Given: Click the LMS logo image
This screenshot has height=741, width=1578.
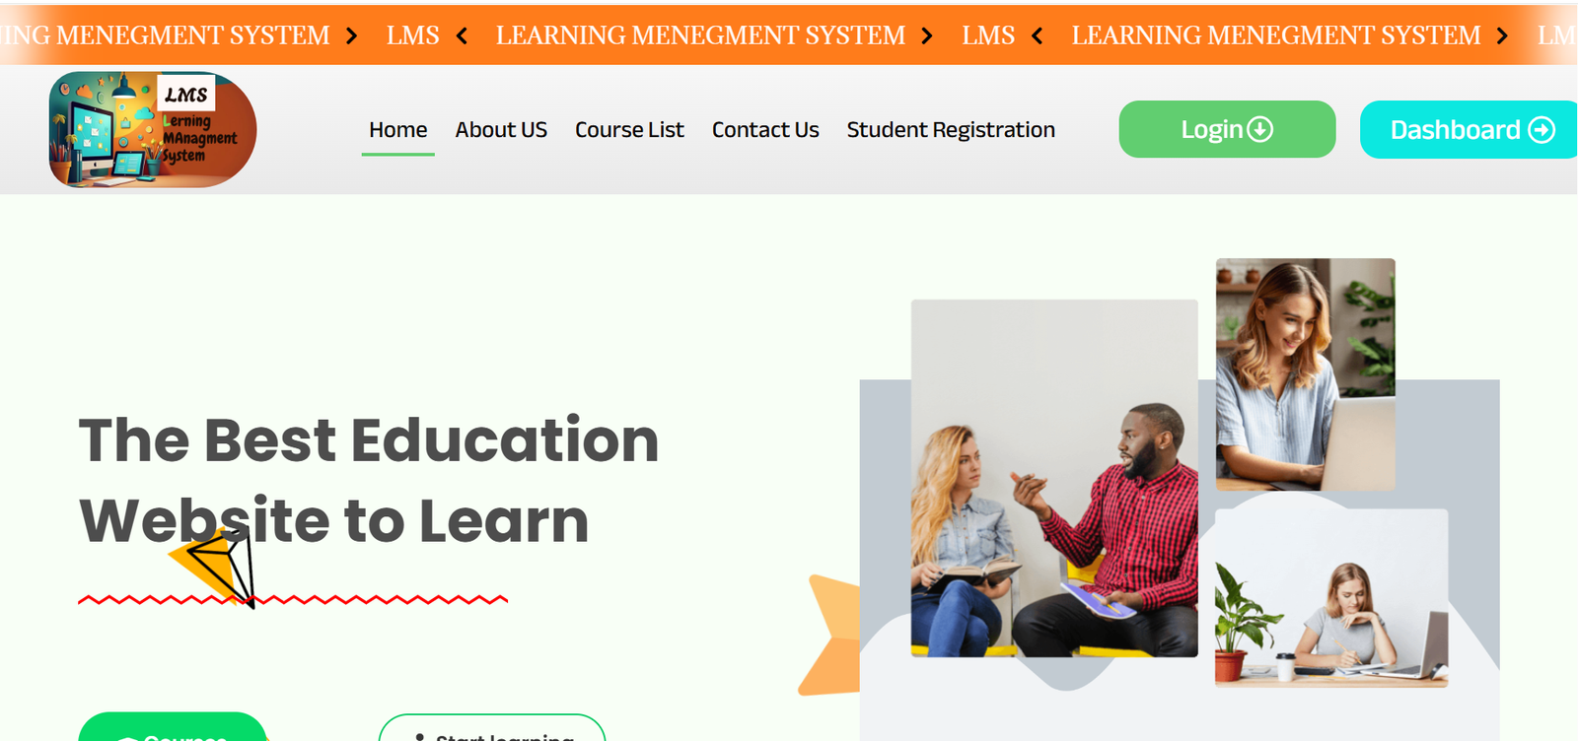Looking at the screenshot, I should pos(153,129).
